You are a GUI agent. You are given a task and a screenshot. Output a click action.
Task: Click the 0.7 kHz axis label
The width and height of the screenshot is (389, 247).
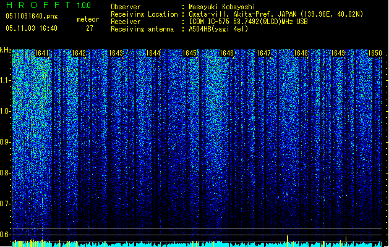pyautogui.click(x=6, y=204)
